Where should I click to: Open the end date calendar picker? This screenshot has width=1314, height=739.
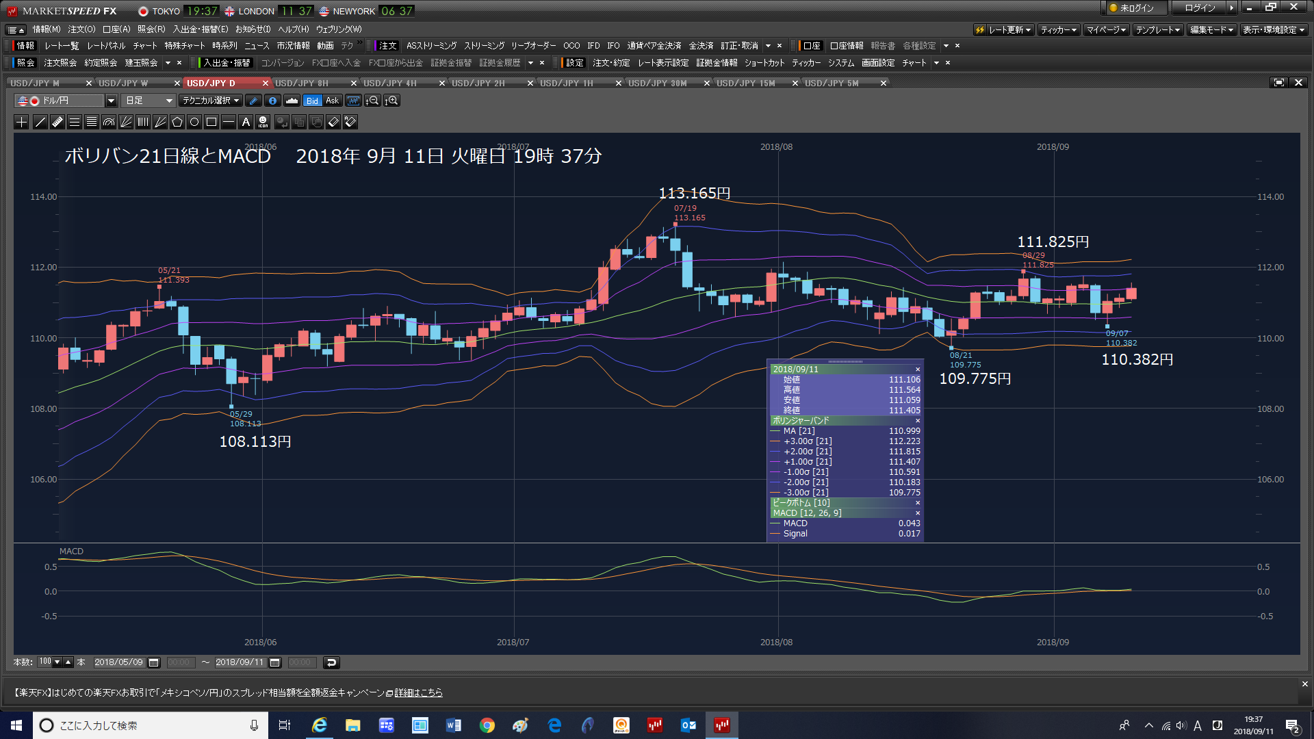coord(274,662)
